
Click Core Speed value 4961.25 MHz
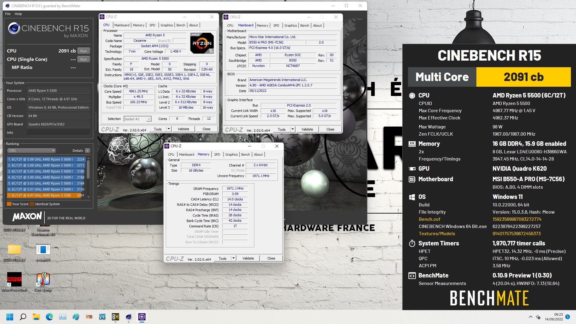(138, 91)
